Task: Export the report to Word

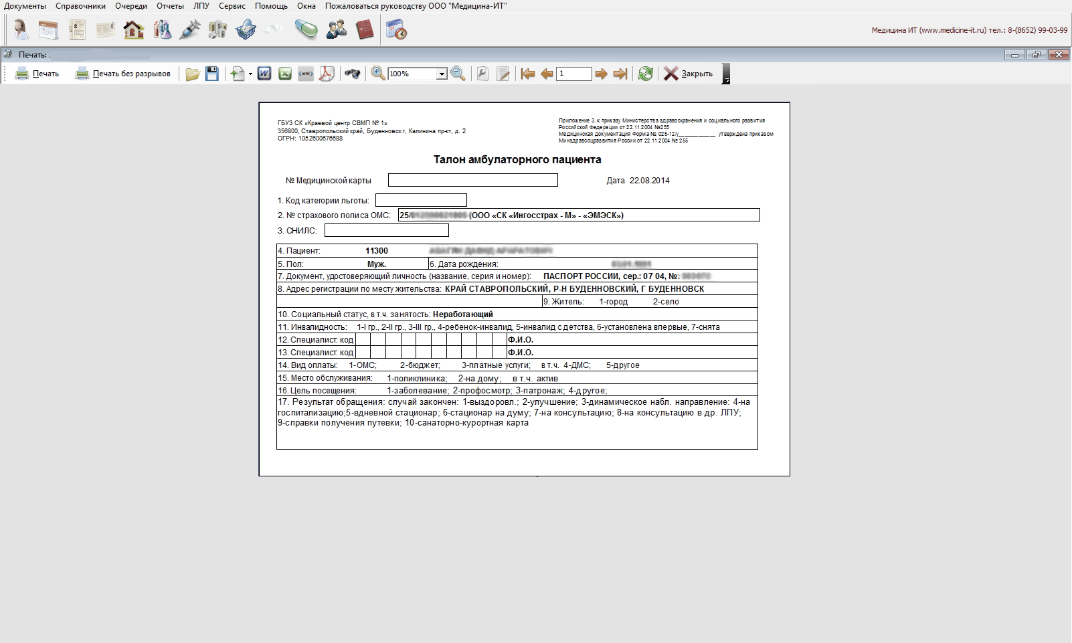Action: click(x=264, y=74)
